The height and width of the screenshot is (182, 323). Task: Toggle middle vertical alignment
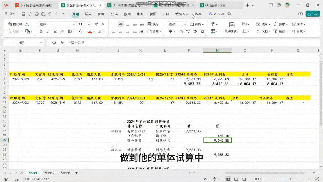[x=121, y=24]
